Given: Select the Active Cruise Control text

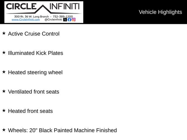Looking at the screenshot, I should click(x=34, y=34).
